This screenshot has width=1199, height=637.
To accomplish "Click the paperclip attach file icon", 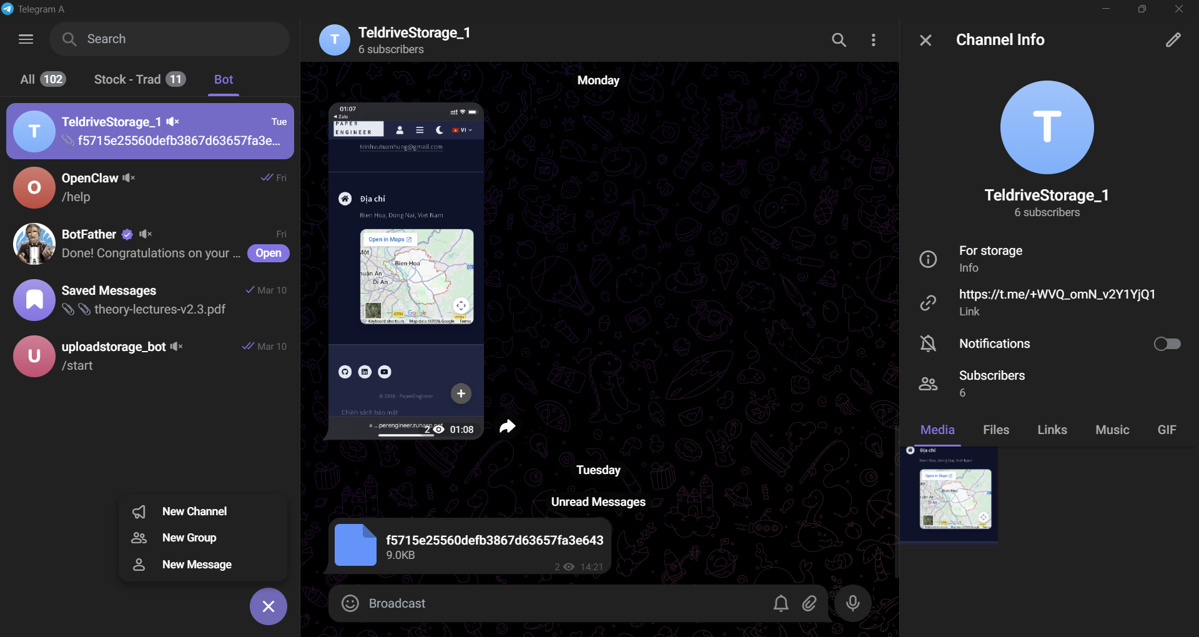I will click(x=809, y=603).
